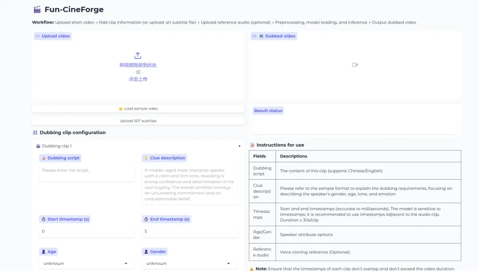Screen dimensions: 479x271
Task: Click the grid icon beside Dubbing clip configuration
Action: tap(35, 133)
